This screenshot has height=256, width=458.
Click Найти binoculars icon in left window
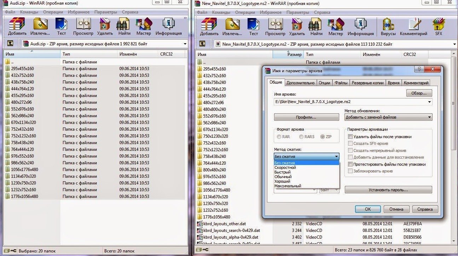[124, 26]
